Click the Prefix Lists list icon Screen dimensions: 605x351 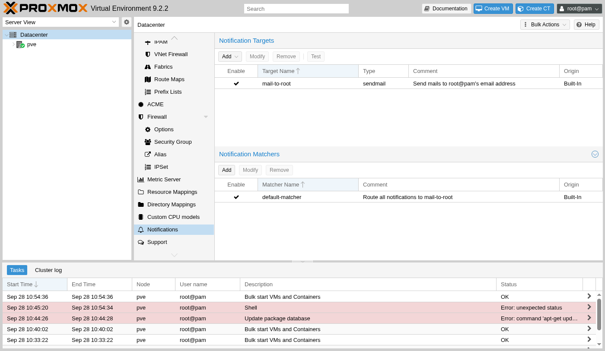(148, 92)
